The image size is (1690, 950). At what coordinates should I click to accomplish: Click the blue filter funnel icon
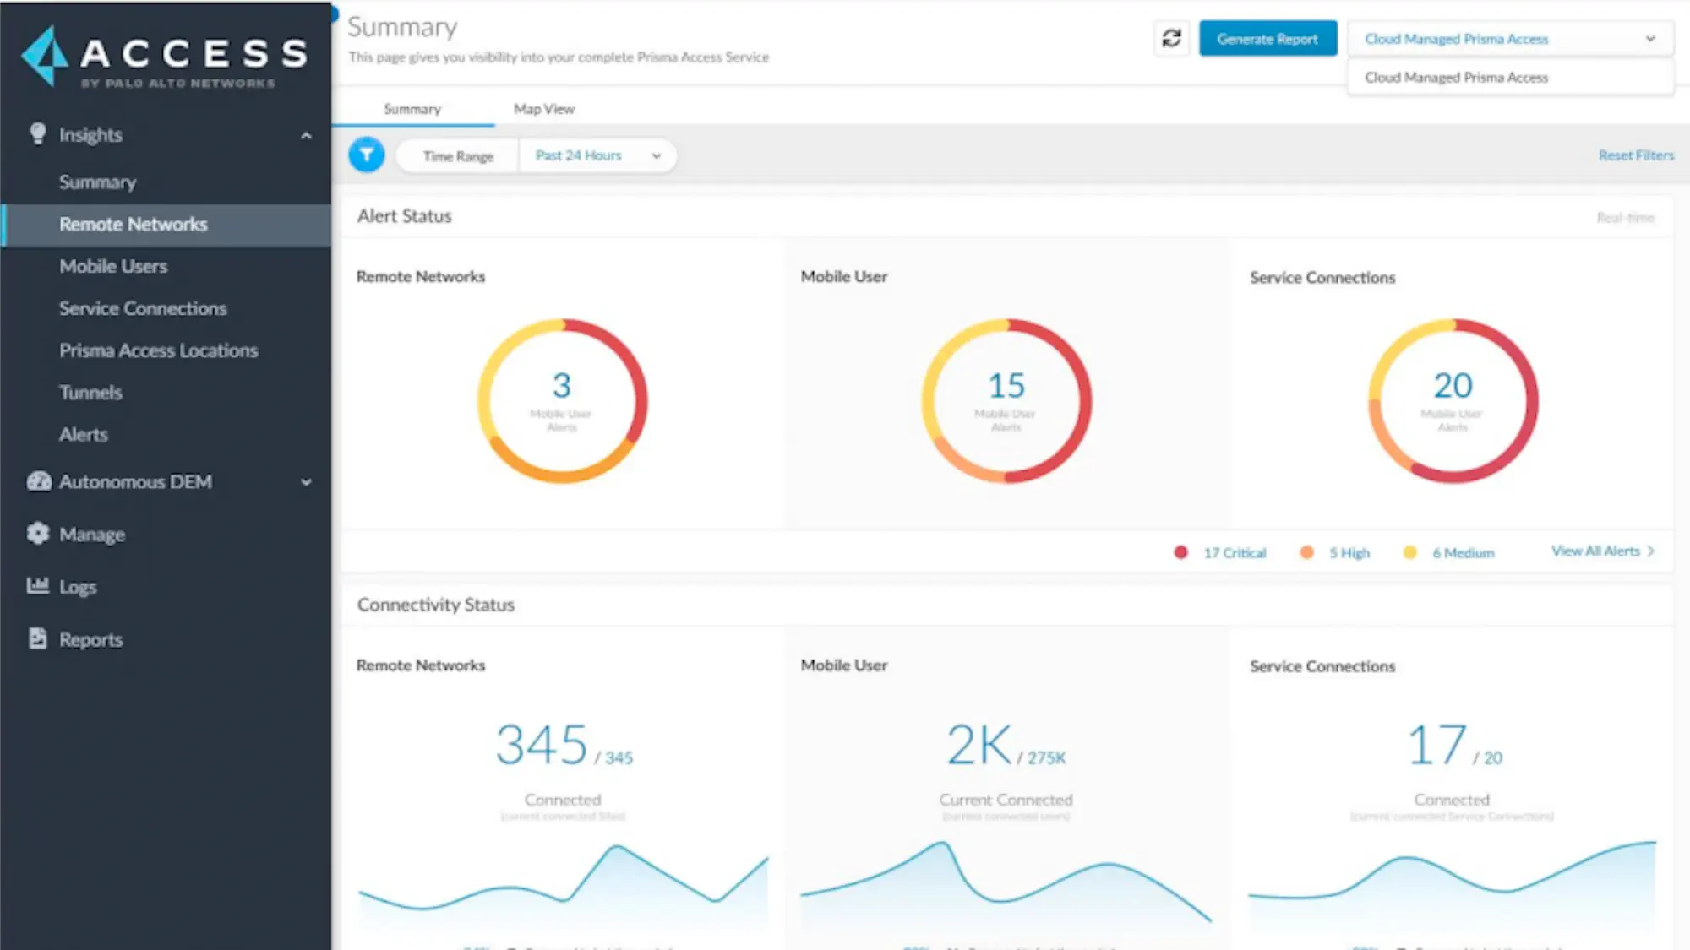(x=367, y=155)
